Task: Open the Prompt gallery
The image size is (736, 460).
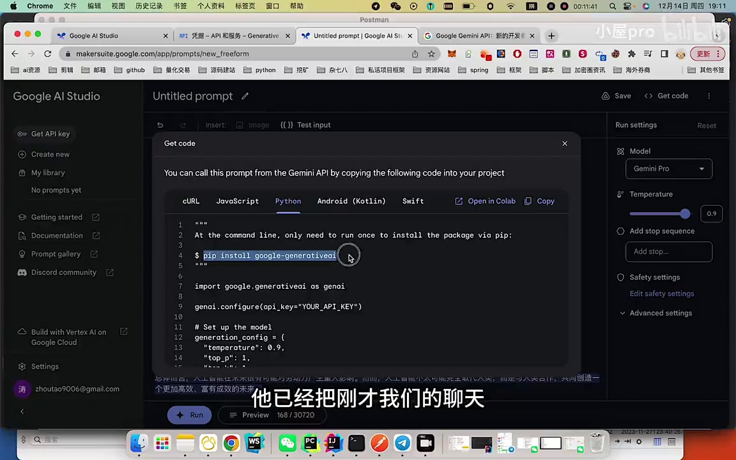Action: [x=57, y=254]
